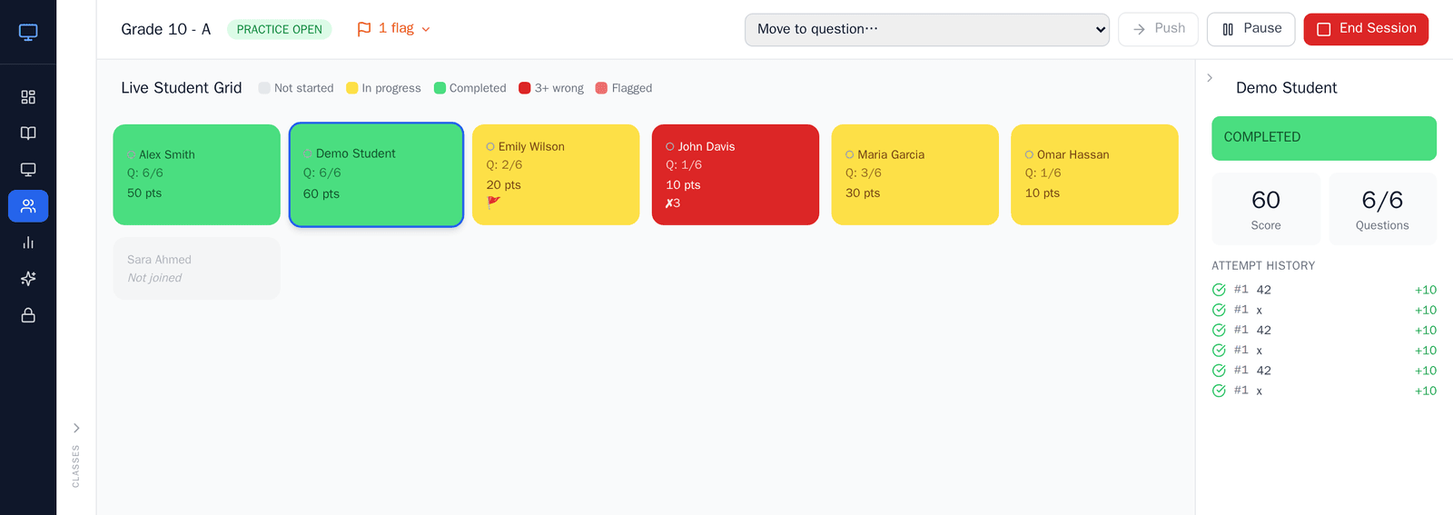The image size is (1453, 515).
Task: Select Demo Student card in grid
Action: point(376,174)
